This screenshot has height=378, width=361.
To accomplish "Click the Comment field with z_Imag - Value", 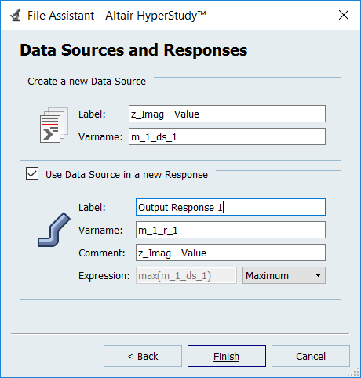I will (231, 253).
